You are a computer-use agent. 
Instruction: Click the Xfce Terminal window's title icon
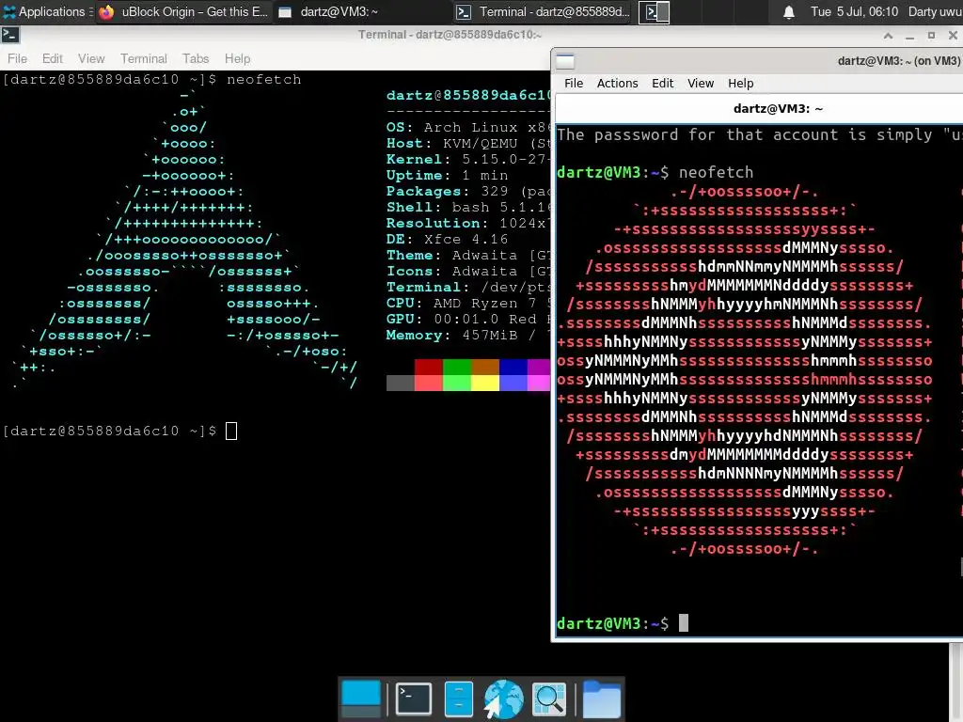10,35
